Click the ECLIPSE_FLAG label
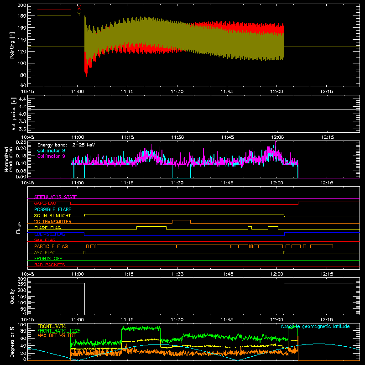This screenshot has width=365, height=365. pos(50,234)
